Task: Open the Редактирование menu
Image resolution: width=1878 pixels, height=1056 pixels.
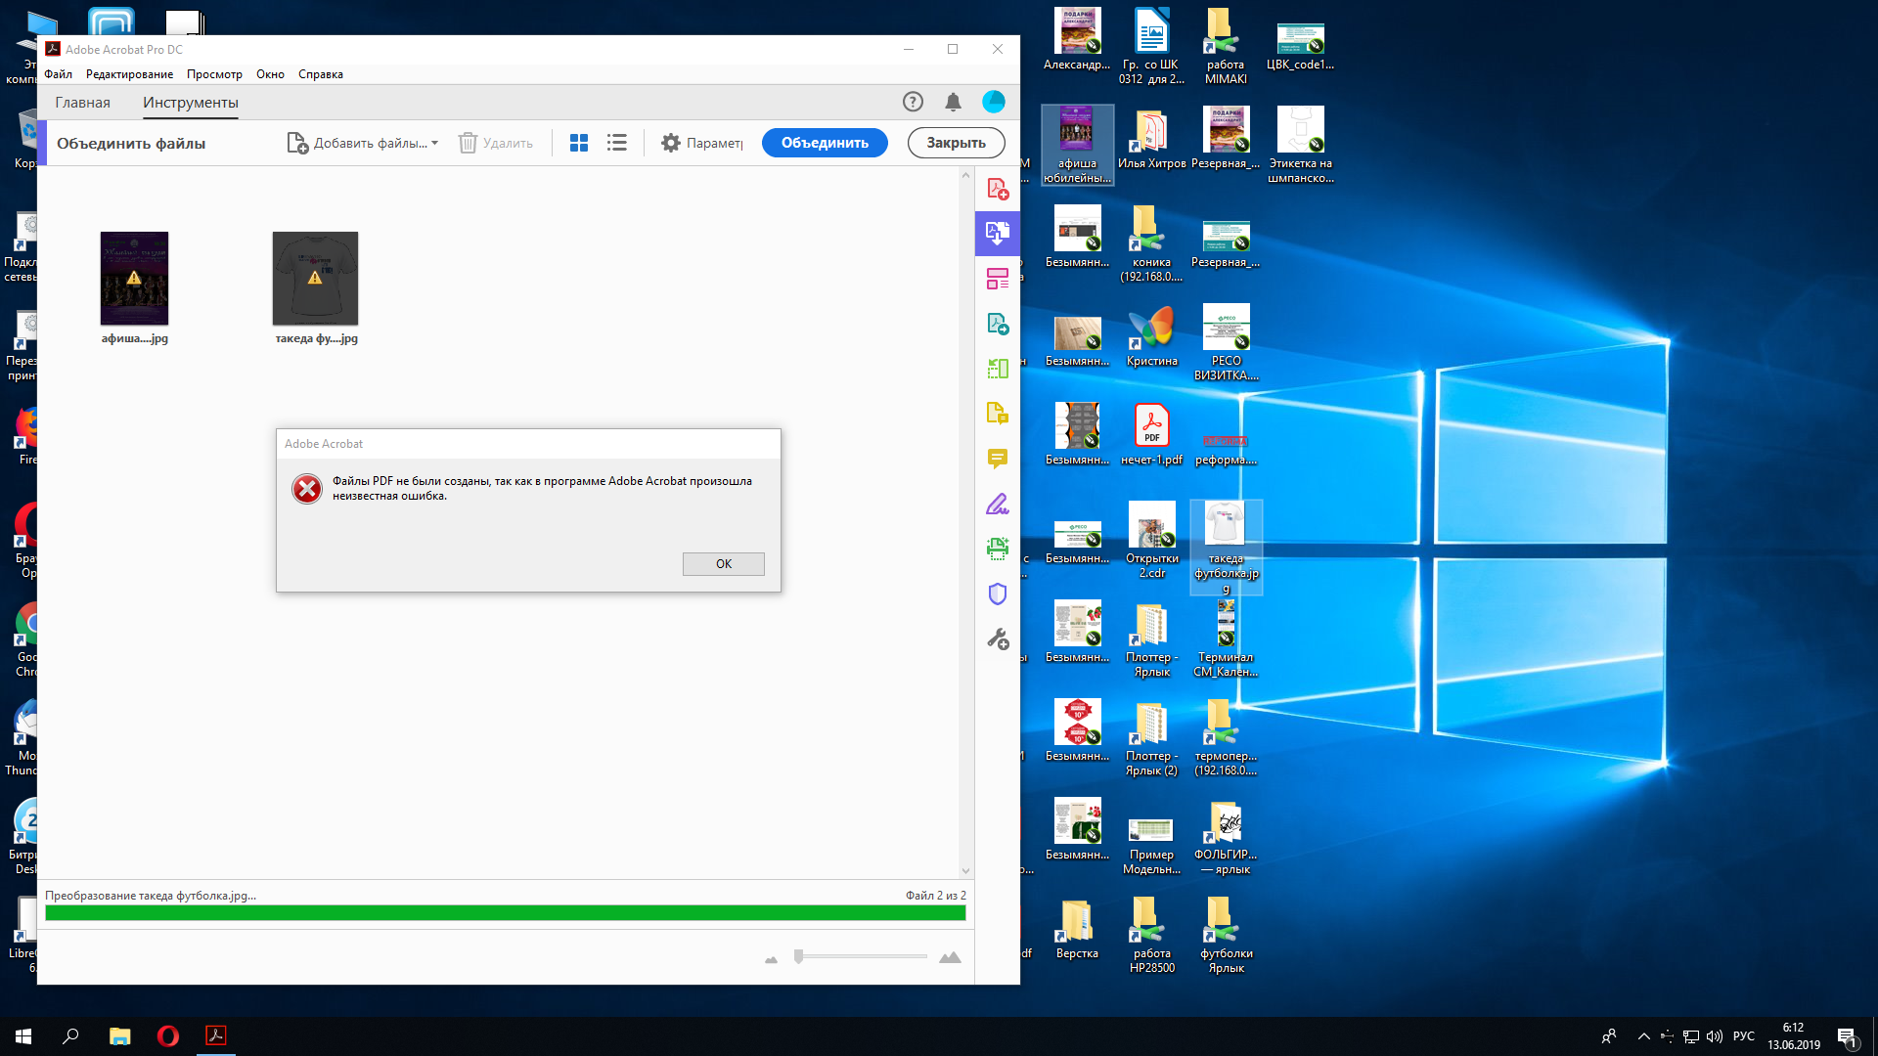Action: tap(129, 74)
